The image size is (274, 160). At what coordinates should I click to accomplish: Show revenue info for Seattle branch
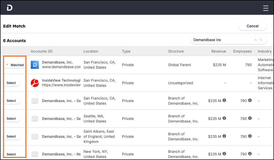point(224,118)
